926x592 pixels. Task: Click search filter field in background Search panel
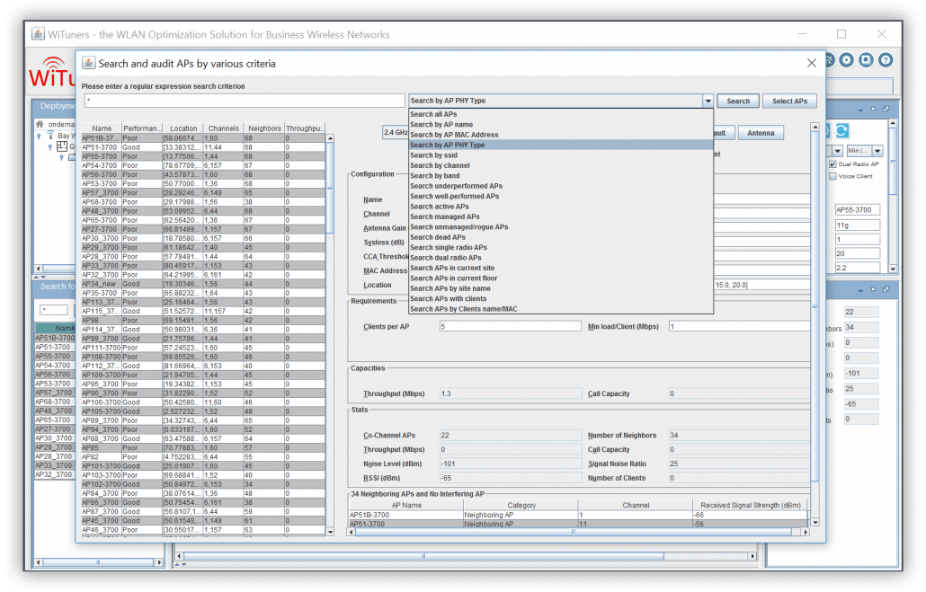[x=54, y=310]
